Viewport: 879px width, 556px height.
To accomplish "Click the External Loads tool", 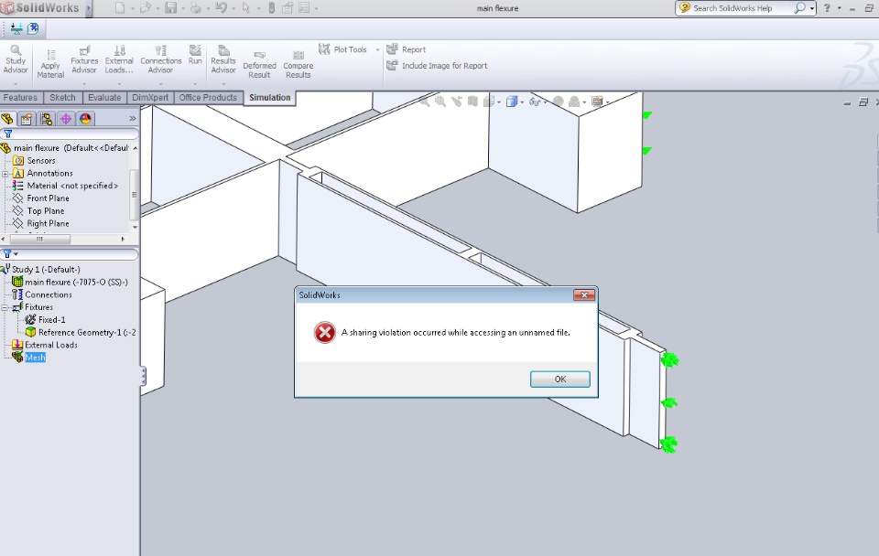I will click(119, 60).
